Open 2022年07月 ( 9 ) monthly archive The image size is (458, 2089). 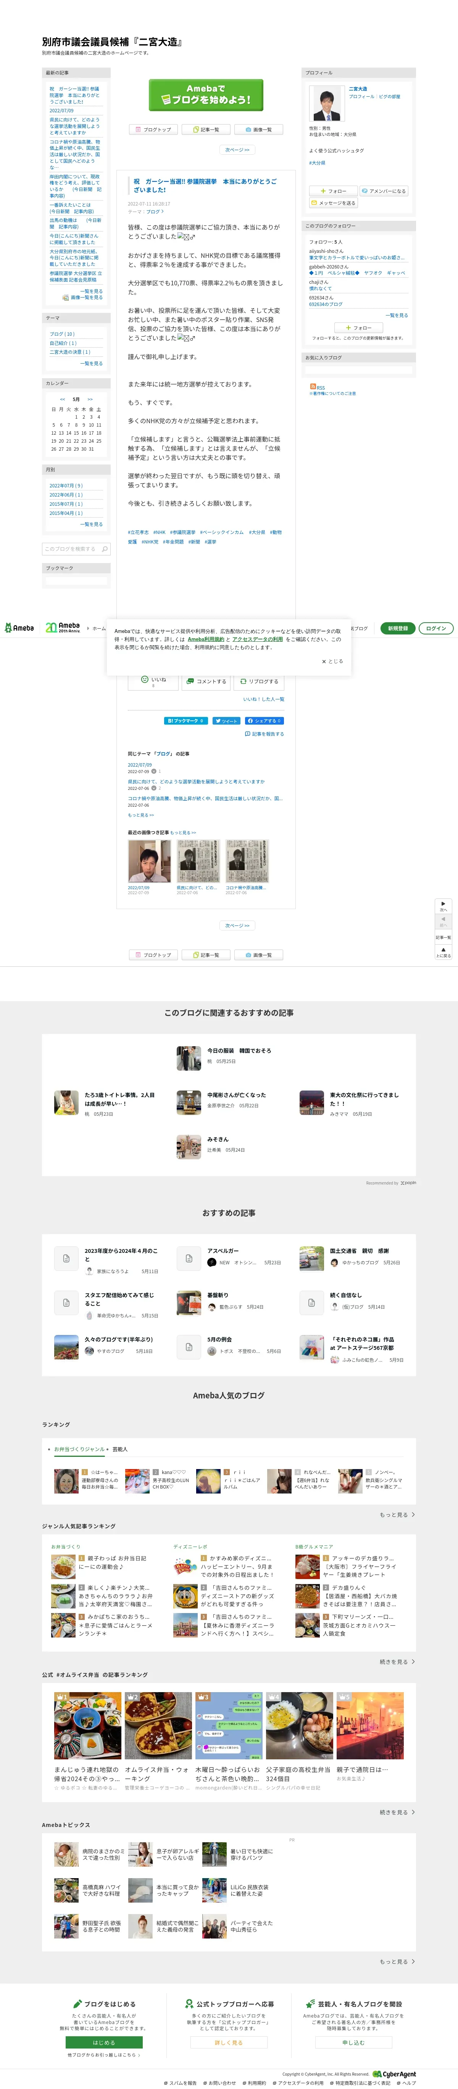pos(66,486)
